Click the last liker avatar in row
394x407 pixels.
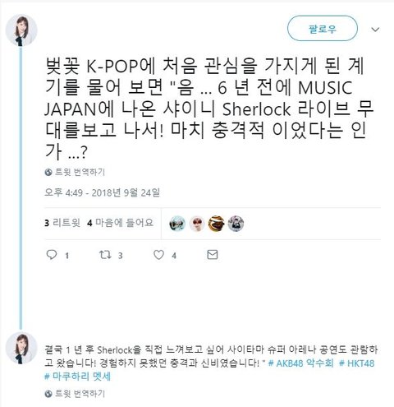(236, 224)
